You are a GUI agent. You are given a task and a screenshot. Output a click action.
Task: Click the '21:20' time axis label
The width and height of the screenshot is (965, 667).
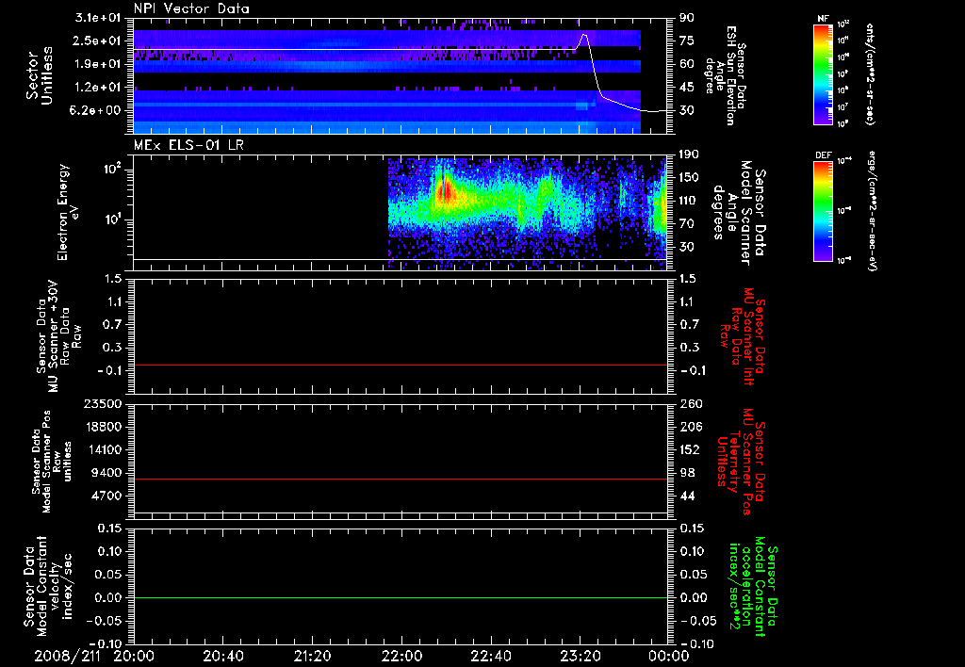(313, 656)
